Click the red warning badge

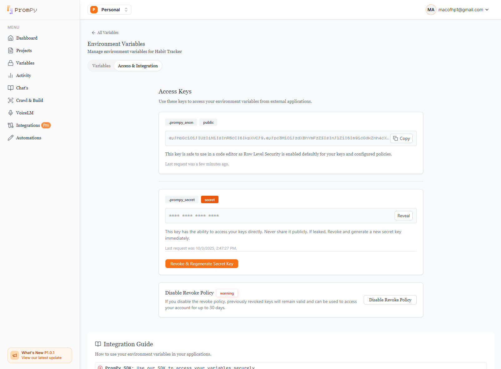coord(227,293)
